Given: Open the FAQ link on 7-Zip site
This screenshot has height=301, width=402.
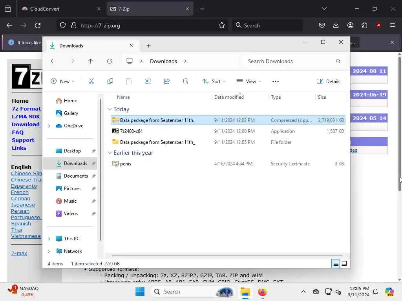Looking at the screenshot, I should click(x=18, y=132).
